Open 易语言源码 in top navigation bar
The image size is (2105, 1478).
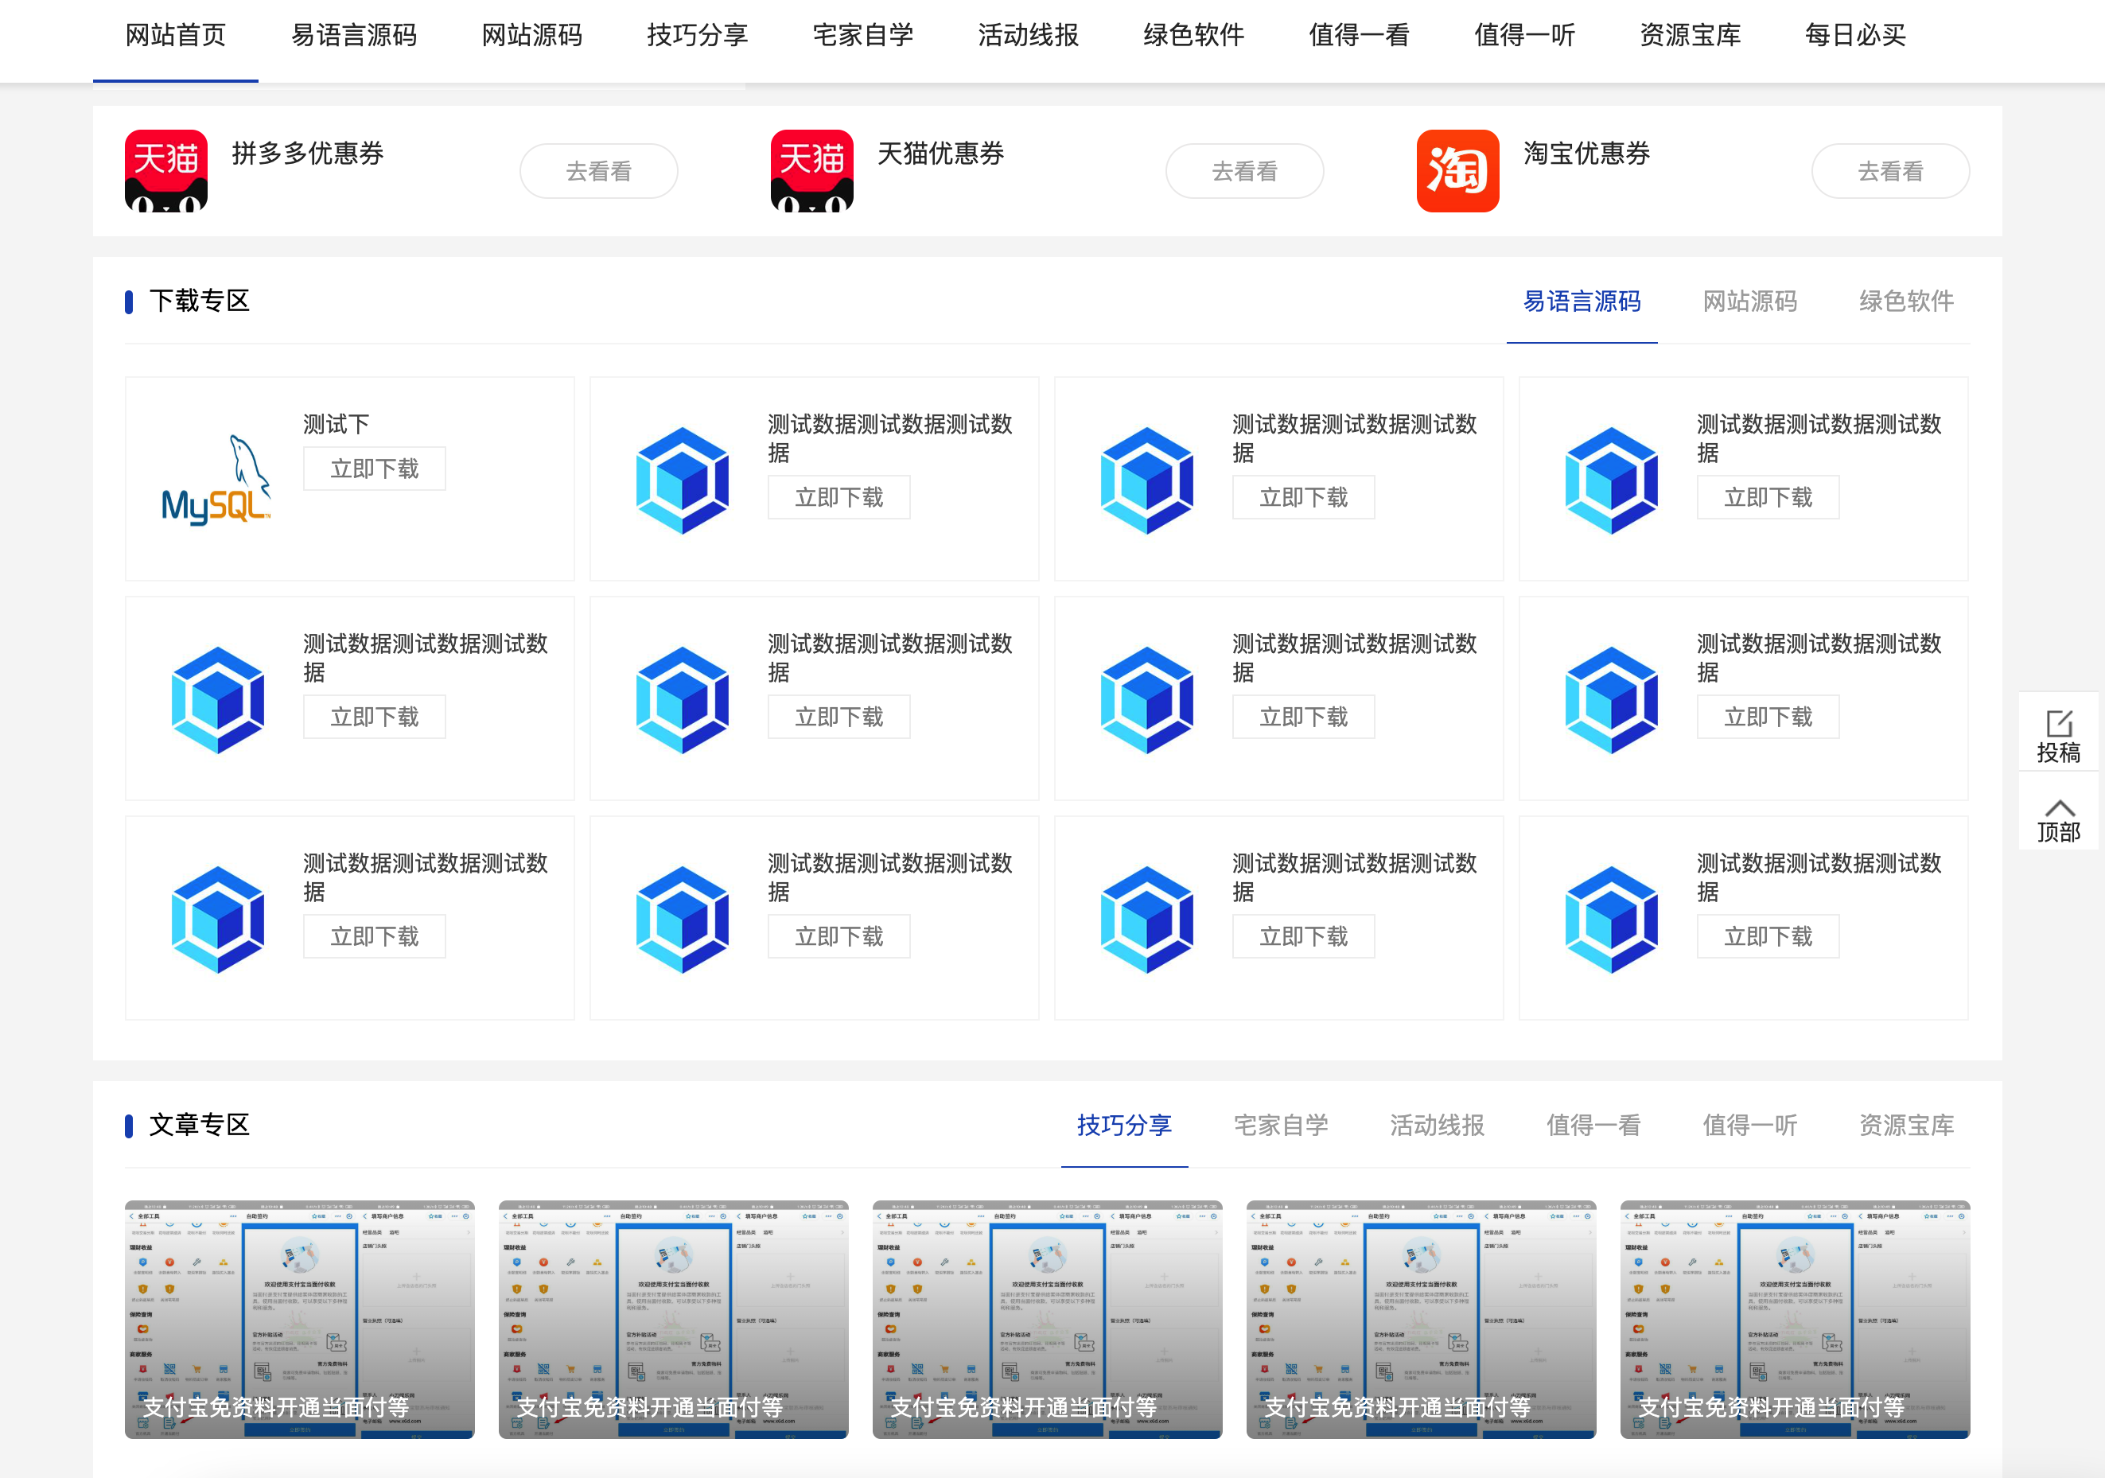354,36
